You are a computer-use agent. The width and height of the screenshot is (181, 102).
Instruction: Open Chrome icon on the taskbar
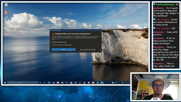tap(58, 83)
